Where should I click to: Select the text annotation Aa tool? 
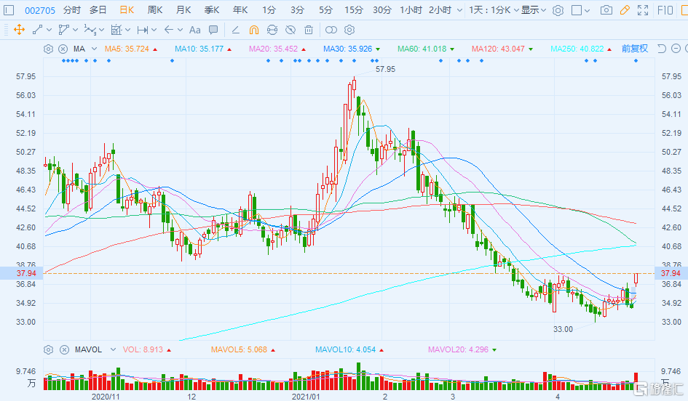[194, 30]
